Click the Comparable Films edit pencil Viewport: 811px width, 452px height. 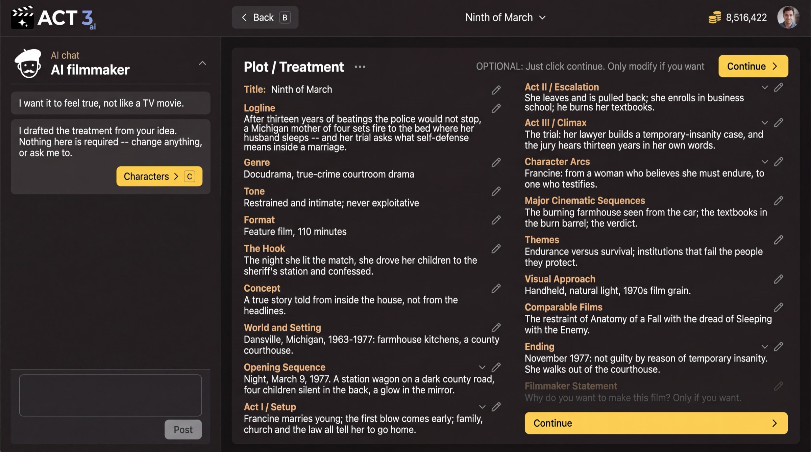[x=779, y=307]
